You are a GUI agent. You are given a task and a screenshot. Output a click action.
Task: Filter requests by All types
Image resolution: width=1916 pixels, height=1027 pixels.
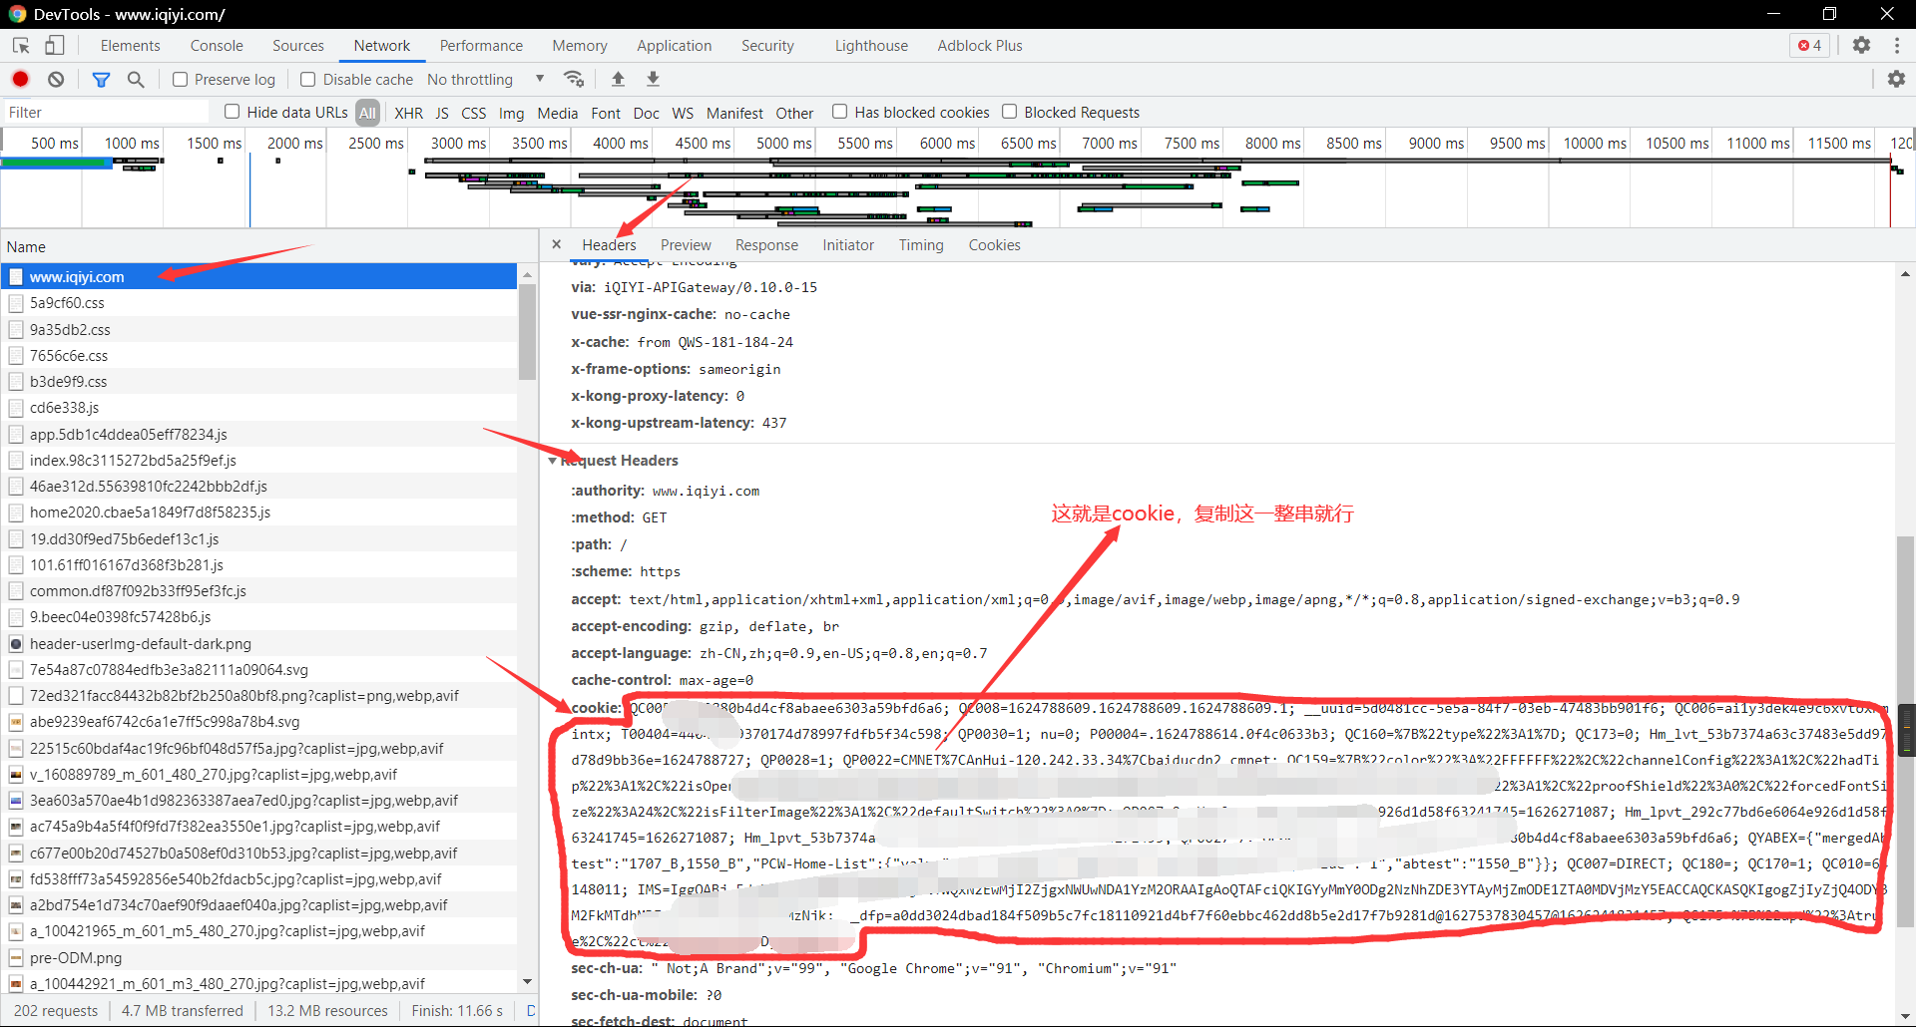point(368,113)
